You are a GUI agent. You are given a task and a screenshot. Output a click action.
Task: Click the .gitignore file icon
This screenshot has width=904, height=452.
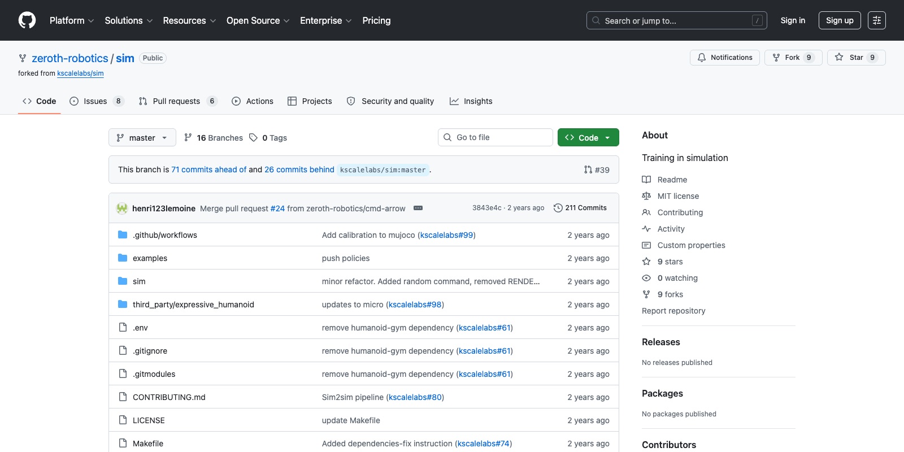(x=123, y=351)
